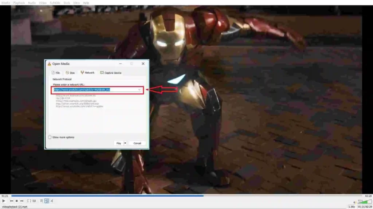Open the Subtitle menu

tap(55, 3)
